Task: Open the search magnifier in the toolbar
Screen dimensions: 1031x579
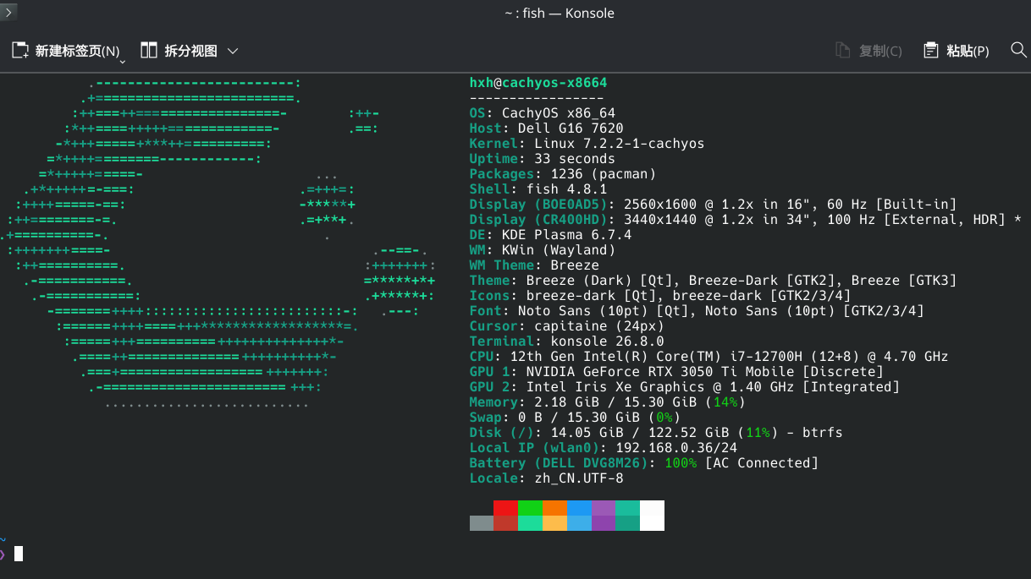Action: coord(1019,51)
